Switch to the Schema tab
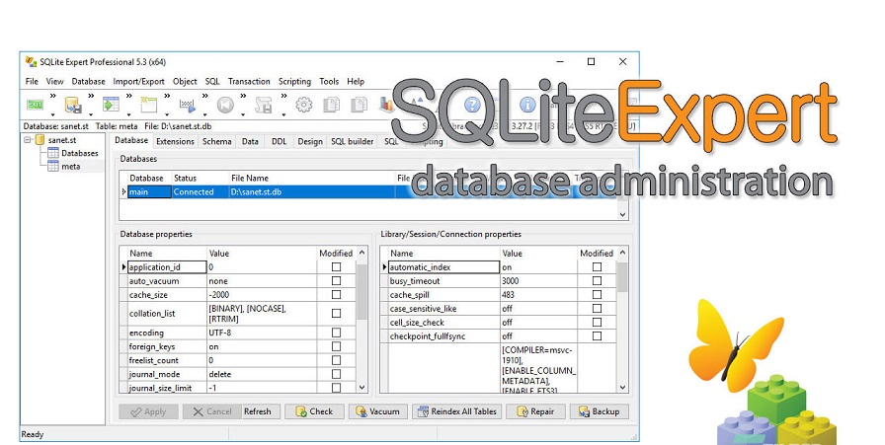The width and height of the screenshot is (885, 445). point(217,141)
